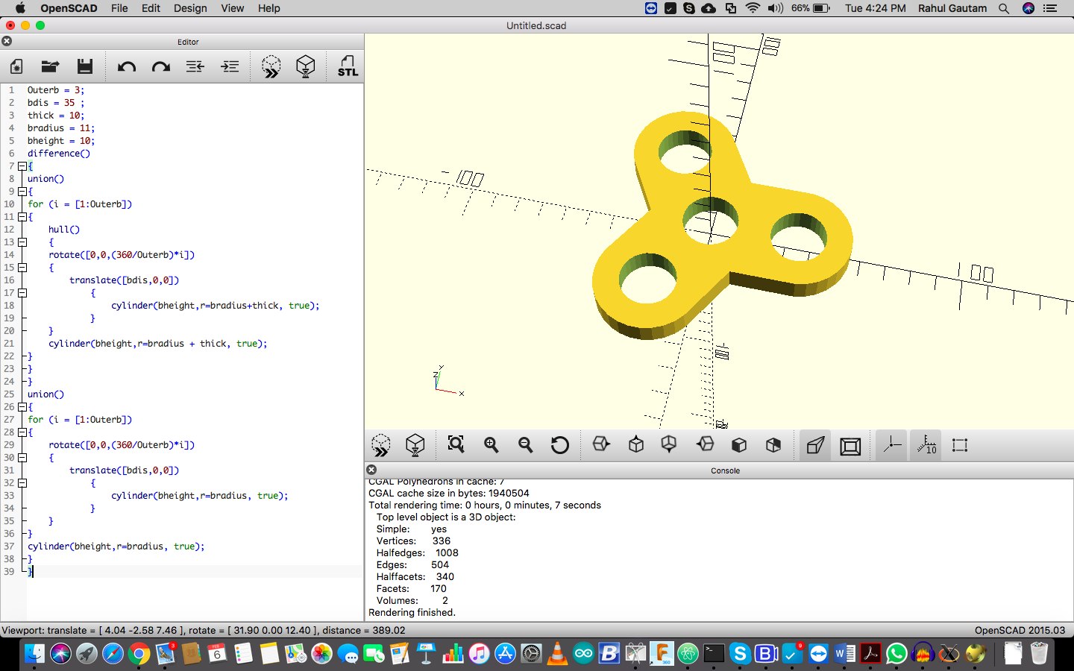Click the New file icon in editor toolbar

coord(16,66)
